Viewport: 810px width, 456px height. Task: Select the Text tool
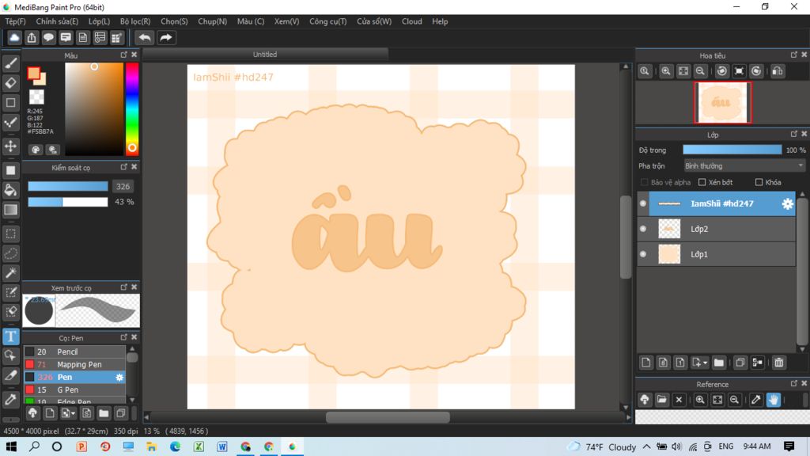click(x=11, y=336)
